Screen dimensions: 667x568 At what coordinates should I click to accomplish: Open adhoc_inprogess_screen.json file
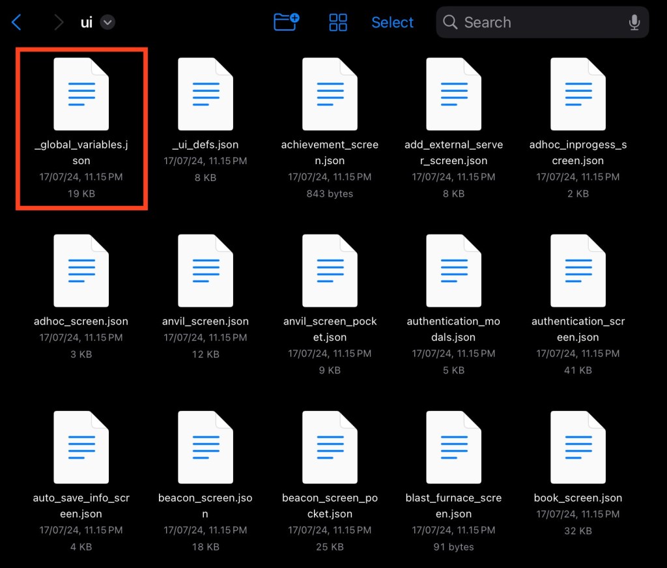pyautogui.click(x=578, y=94)
